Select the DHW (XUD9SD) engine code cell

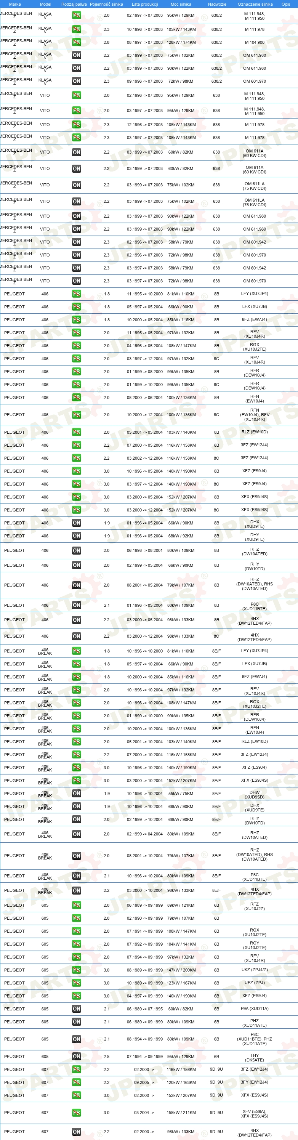click(255, 794)
